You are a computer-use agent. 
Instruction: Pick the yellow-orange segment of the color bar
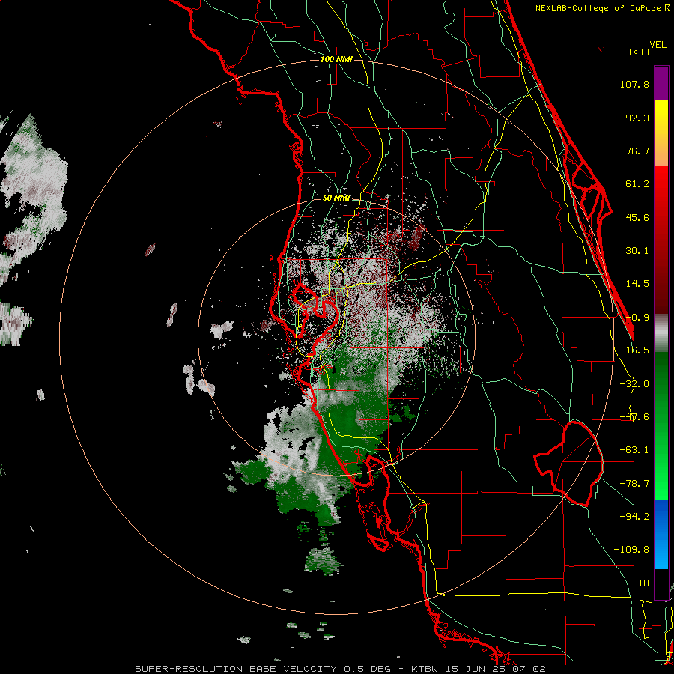point(661,133)
